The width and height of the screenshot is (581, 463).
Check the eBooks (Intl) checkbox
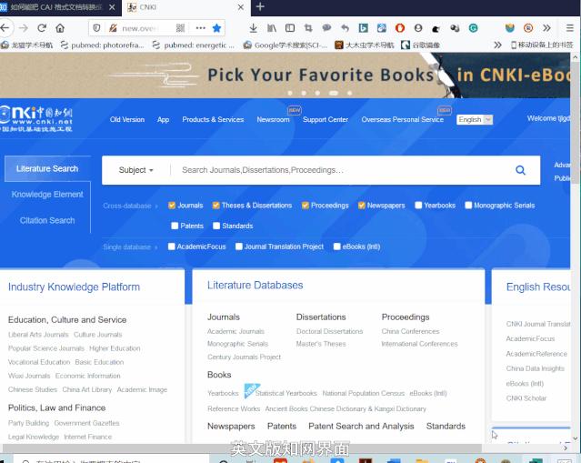[336, 247]
